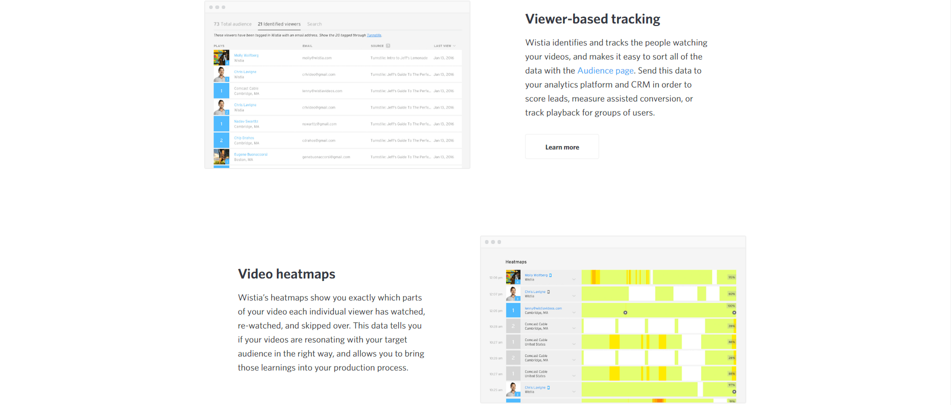Image resolution: width=951 pixels, height=405 pixels.
Task: Click the Heatmaps panel title
Action: tap(516, 262)
